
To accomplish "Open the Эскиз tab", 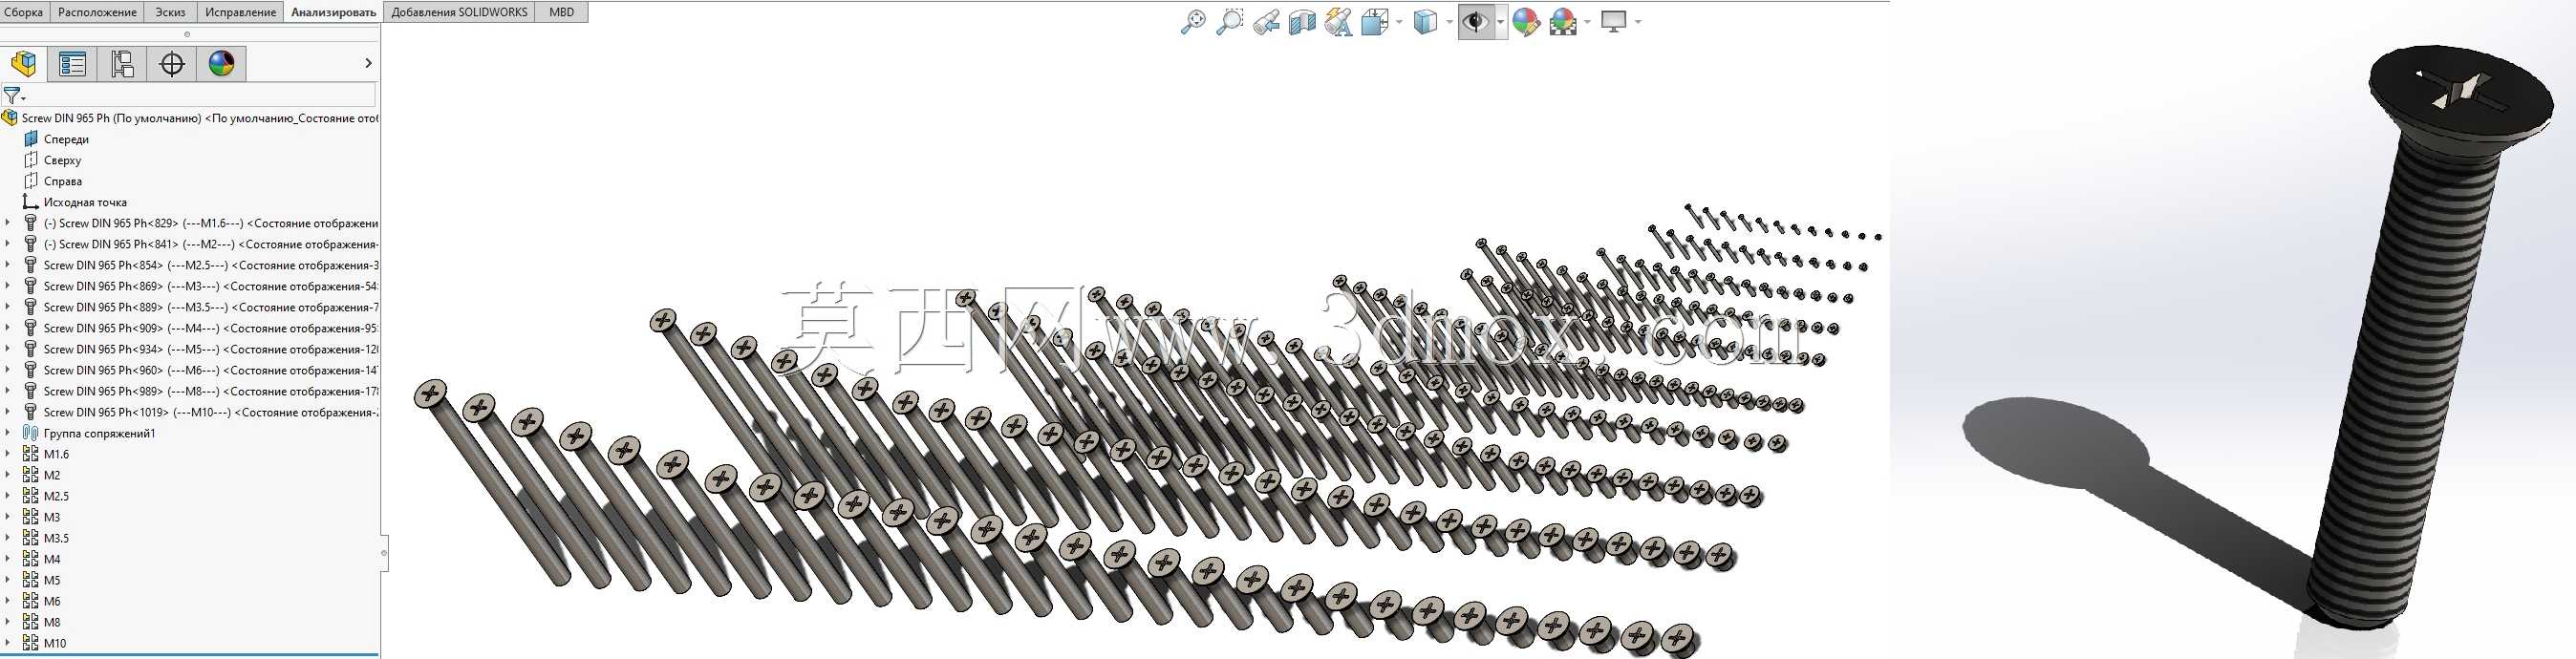I will pyautogui.click(x=170, y=12).
